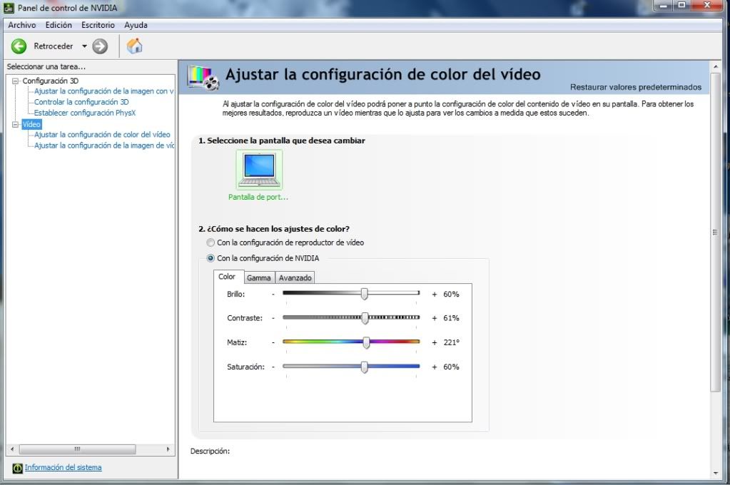Switch to the Color tab
The height and width of the screenshot is (485, 730).
pos(227,277)
